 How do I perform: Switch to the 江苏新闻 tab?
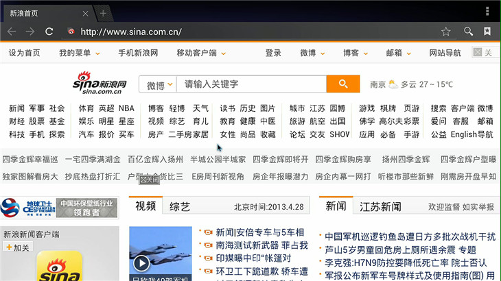[380, 207]
